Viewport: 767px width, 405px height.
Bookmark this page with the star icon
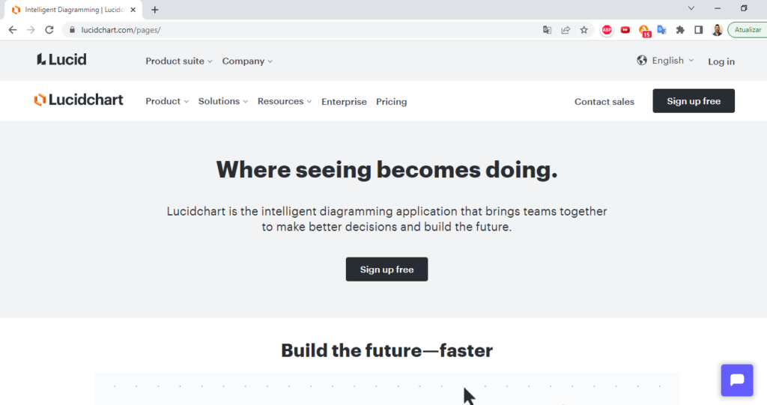[583, 30]
